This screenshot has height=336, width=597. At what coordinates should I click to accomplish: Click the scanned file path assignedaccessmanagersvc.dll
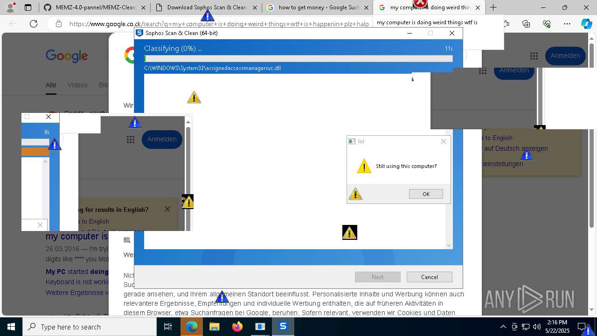(x=212, y=68)
